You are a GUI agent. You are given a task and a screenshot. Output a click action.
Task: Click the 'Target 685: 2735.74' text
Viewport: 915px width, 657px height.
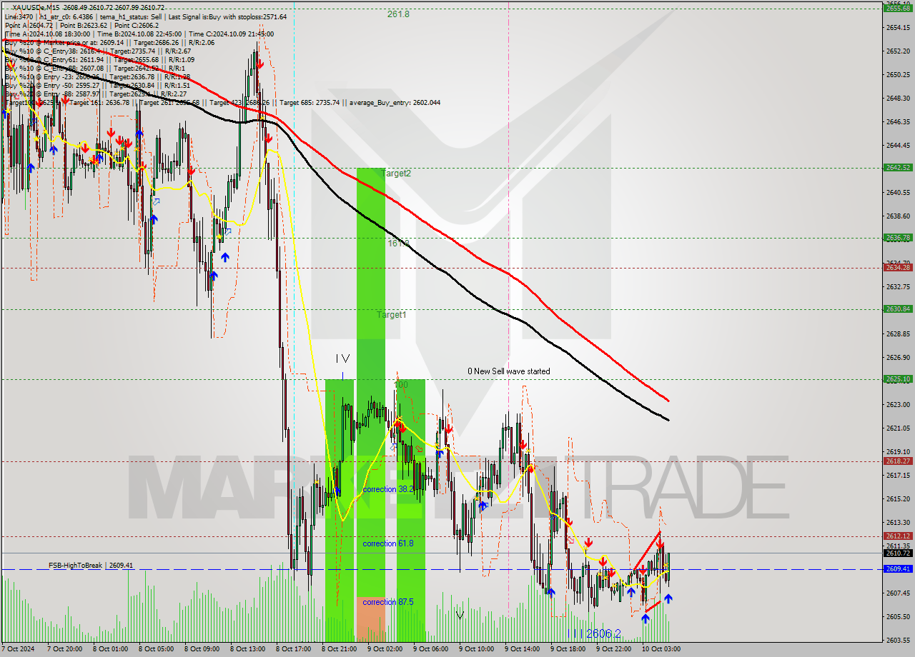click(310, 103)
